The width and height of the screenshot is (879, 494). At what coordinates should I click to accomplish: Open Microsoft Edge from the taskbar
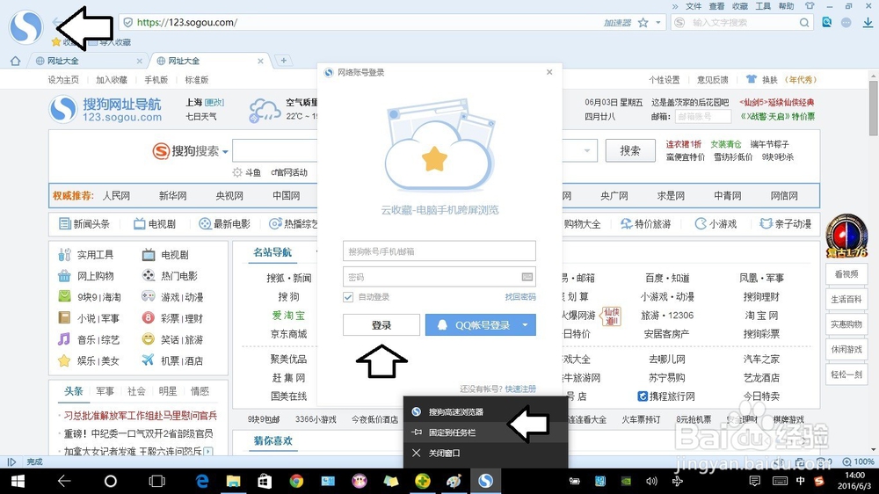202,481
